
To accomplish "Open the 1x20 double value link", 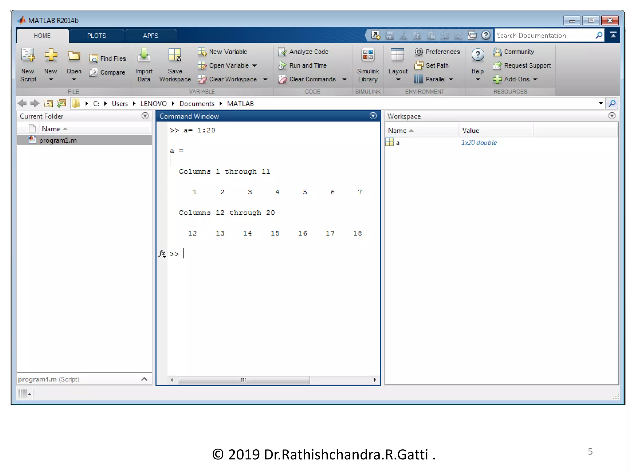I will pyautogui.click(x=478, y=143).
